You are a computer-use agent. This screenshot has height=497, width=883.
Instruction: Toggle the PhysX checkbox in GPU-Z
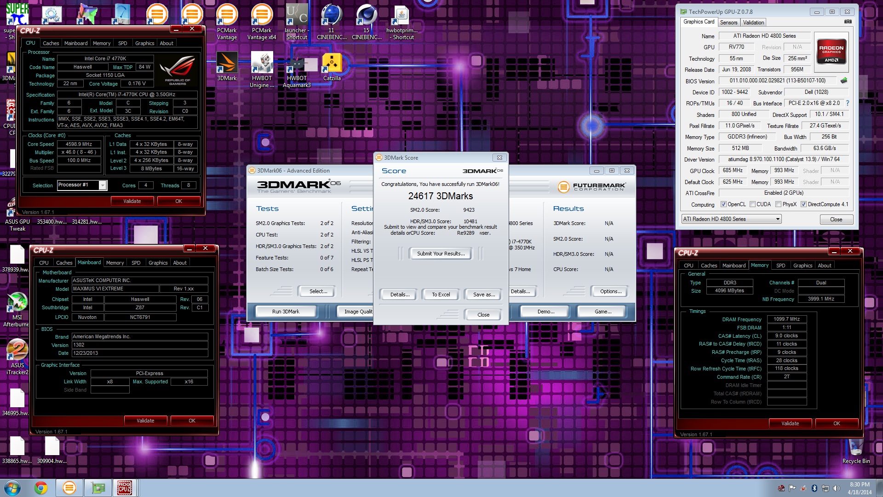[x=778, y=204]
